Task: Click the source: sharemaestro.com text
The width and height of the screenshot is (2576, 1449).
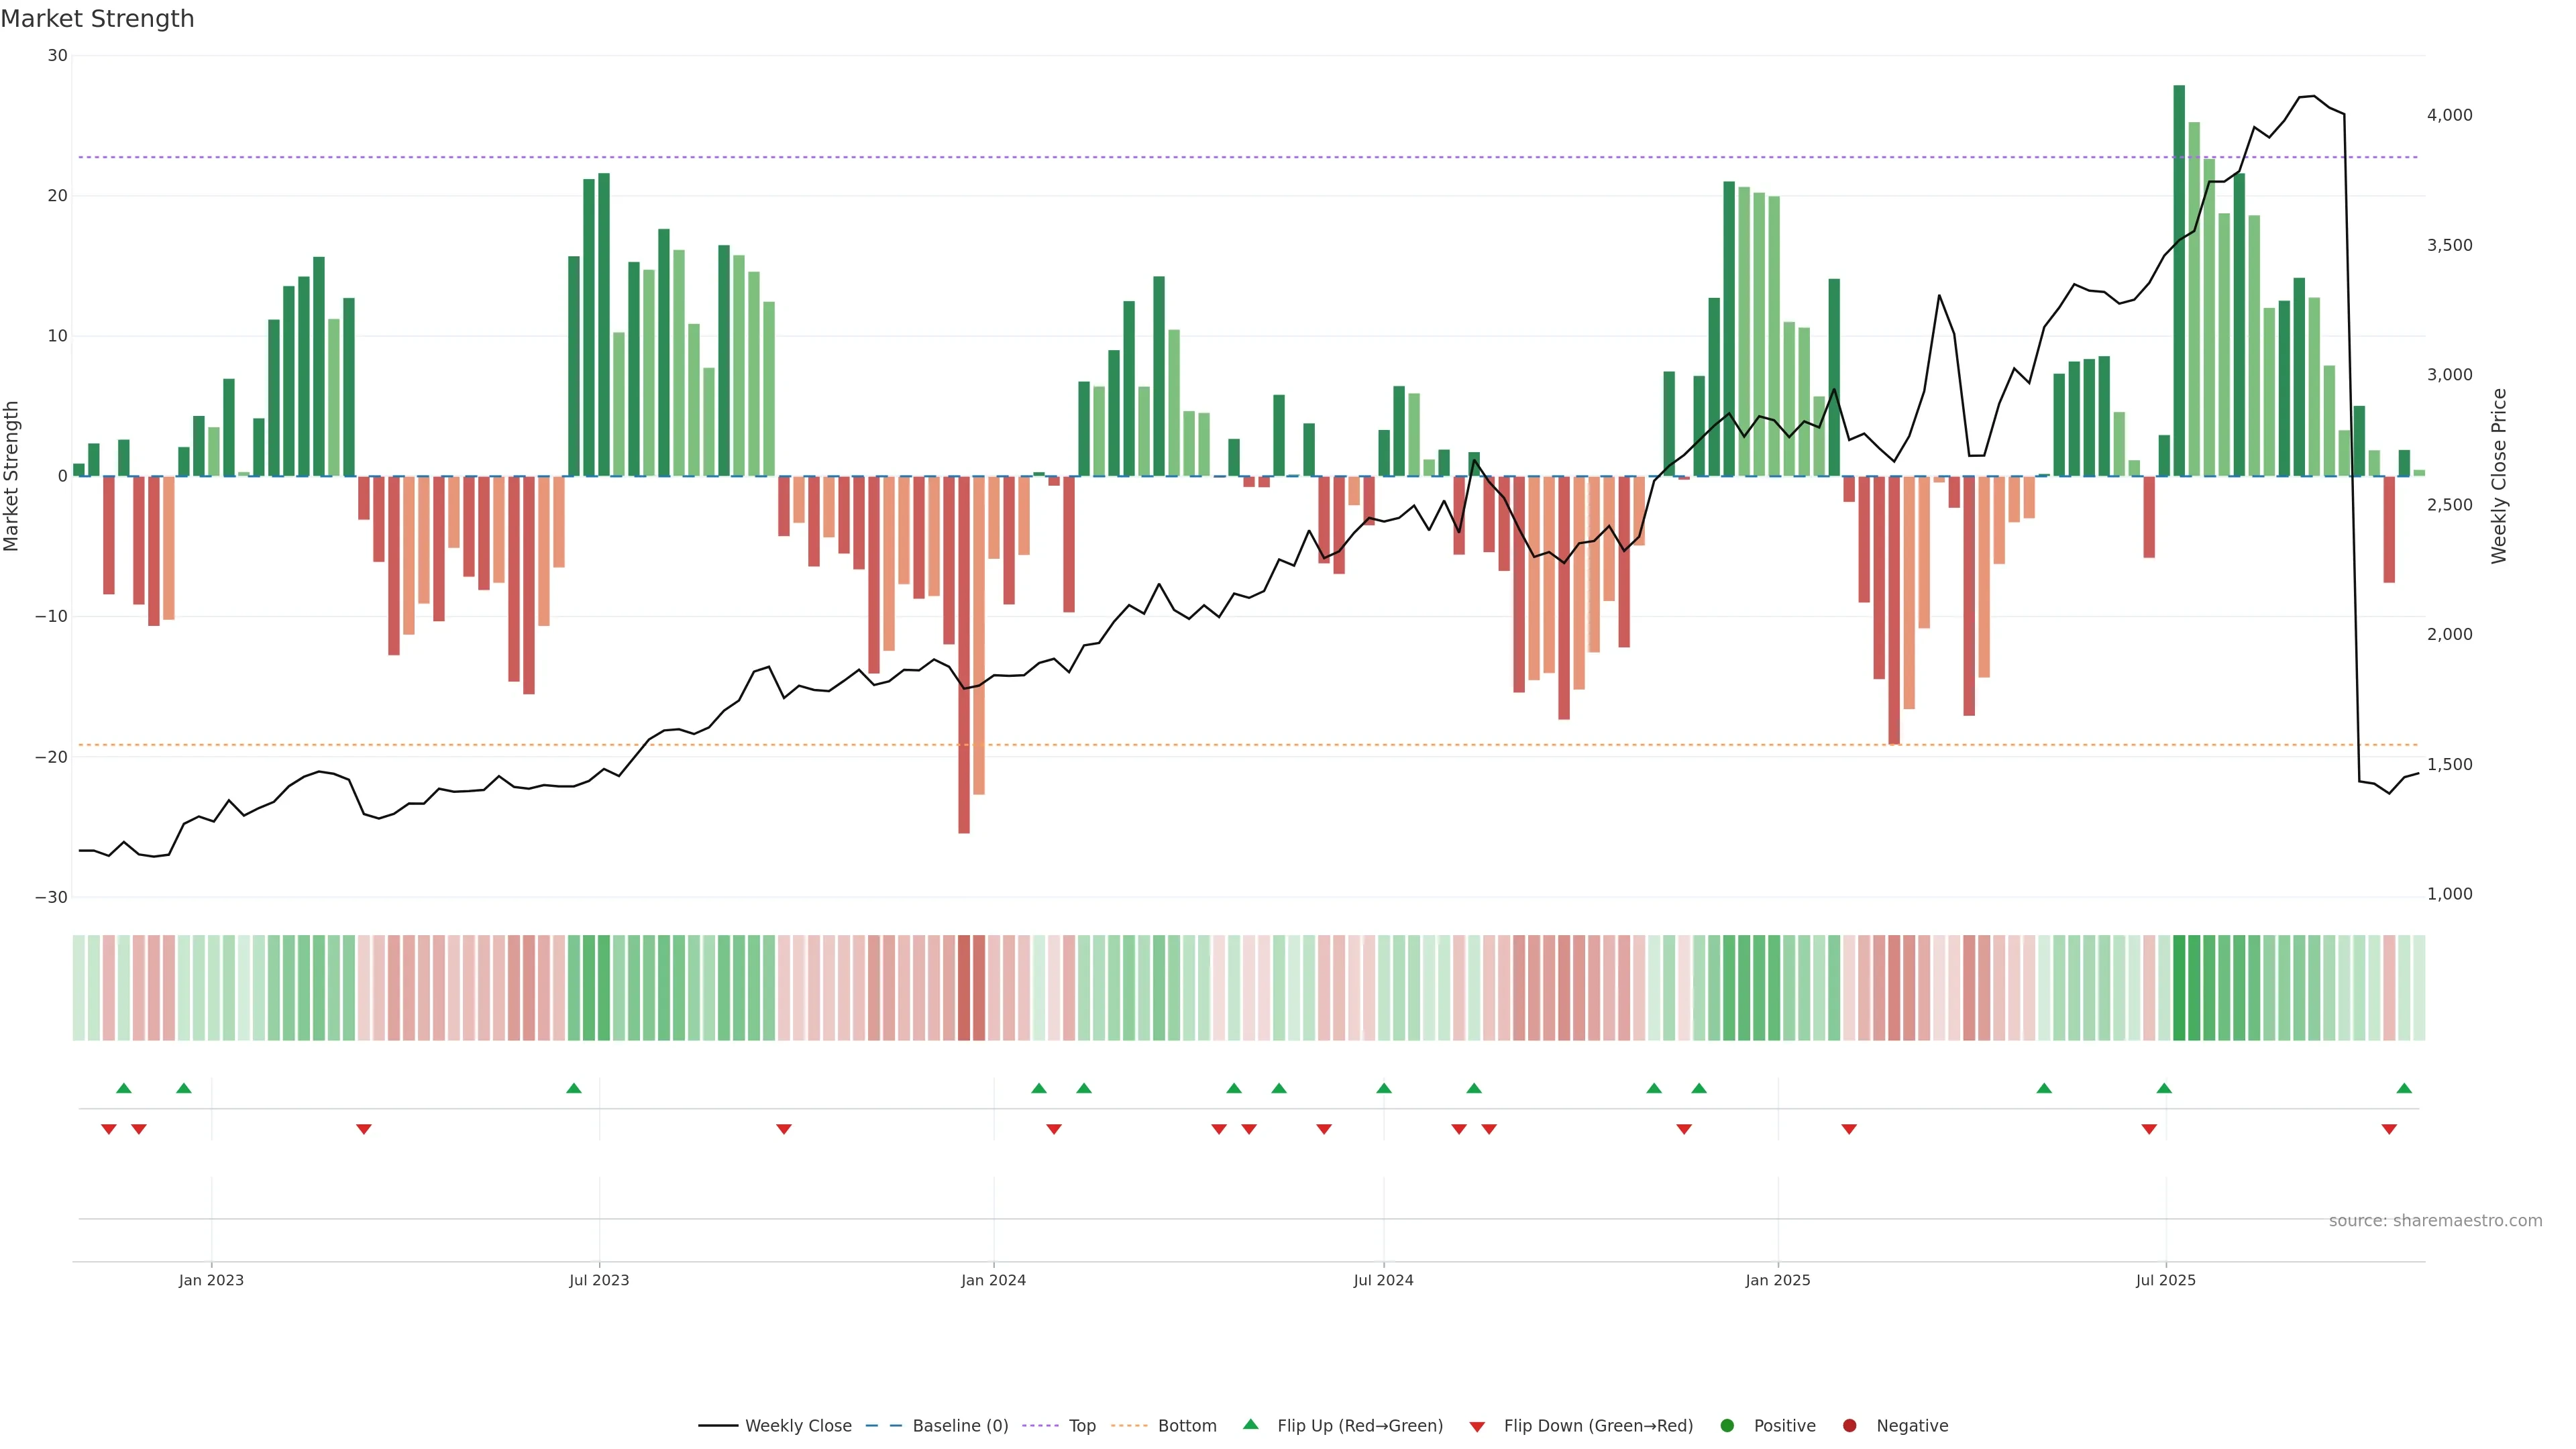Action: tap(2435, 1220)
